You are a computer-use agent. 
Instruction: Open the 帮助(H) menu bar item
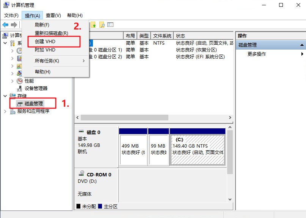[75, 16]
